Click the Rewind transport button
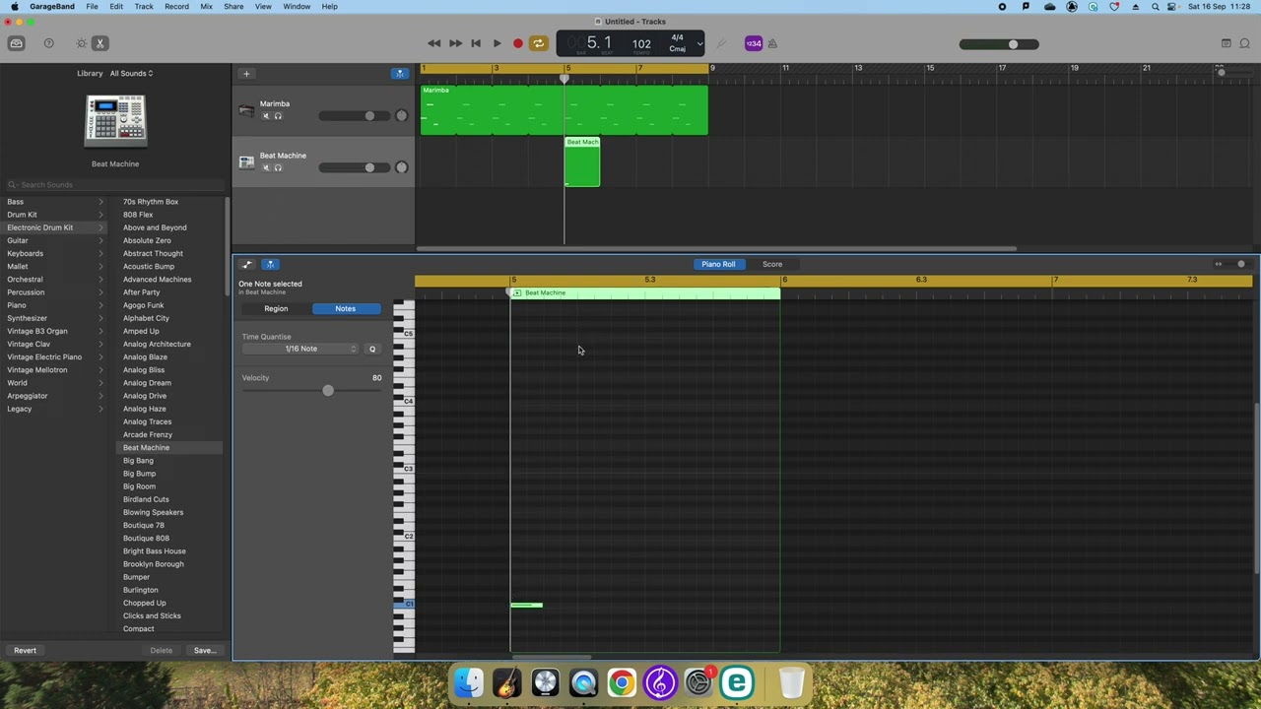Image resolution: width=1261 pixels, height=709 pixels. click(x=433, y=43)
